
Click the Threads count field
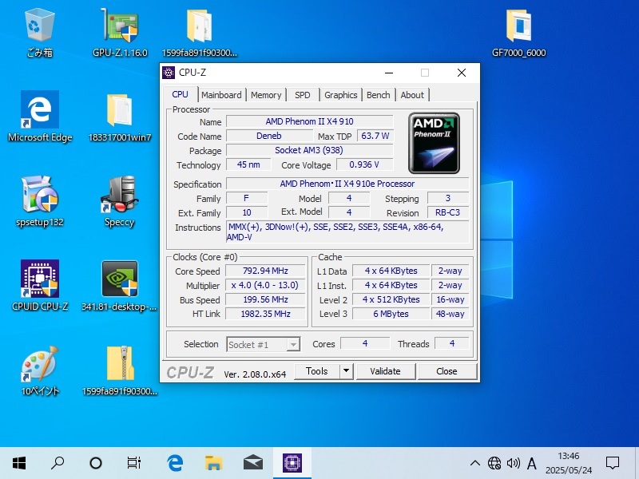tap(452, 343)
